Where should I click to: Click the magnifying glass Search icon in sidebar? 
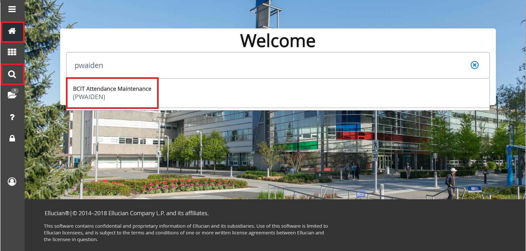coord(12,74)
